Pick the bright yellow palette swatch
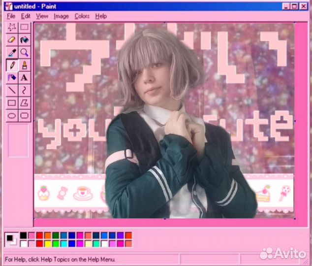This screenshot has height=266, width=312. [48, 243]
